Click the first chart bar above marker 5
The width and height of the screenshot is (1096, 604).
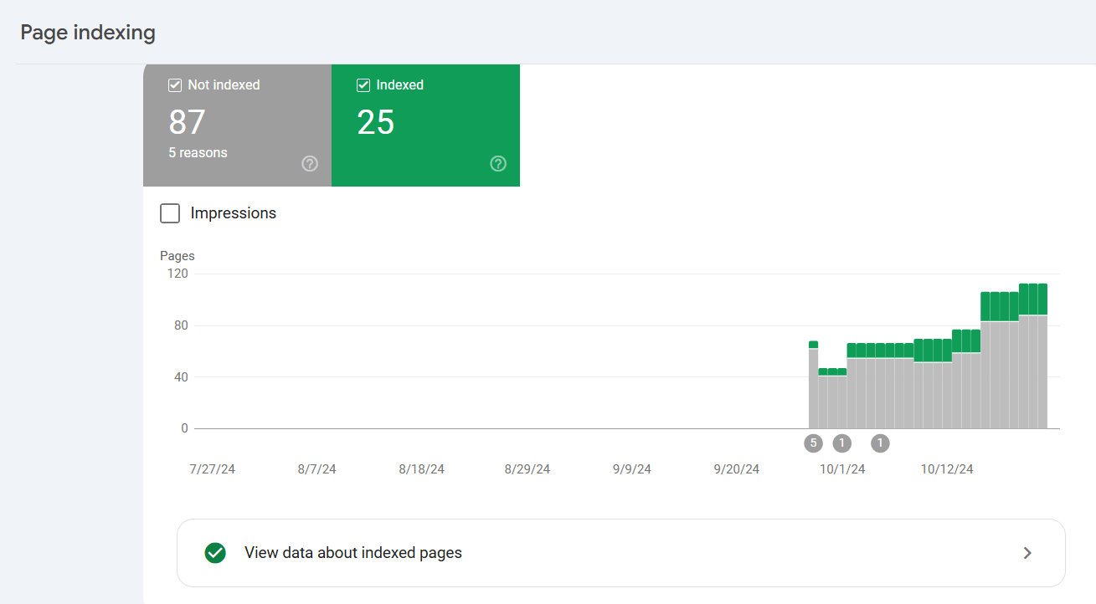(813, 385)
